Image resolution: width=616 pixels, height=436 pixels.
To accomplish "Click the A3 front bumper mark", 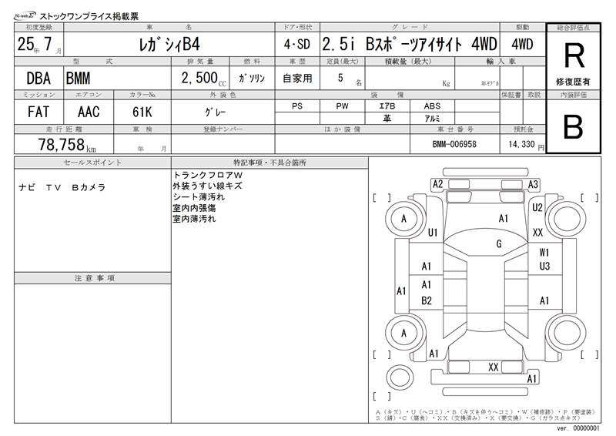I will (x=533, y=184).
